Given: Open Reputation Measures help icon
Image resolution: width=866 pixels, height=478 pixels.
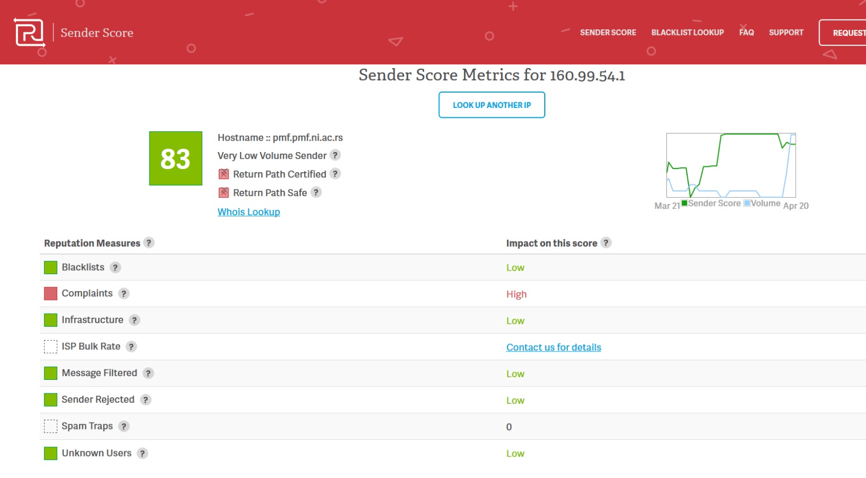Looking at the screenshot, I should 149,243.
